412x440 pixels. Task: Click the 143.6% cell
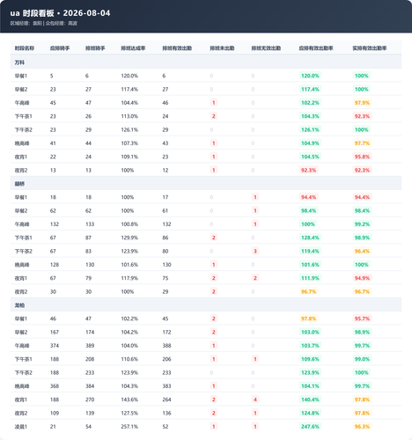click(x=129, y=400)
